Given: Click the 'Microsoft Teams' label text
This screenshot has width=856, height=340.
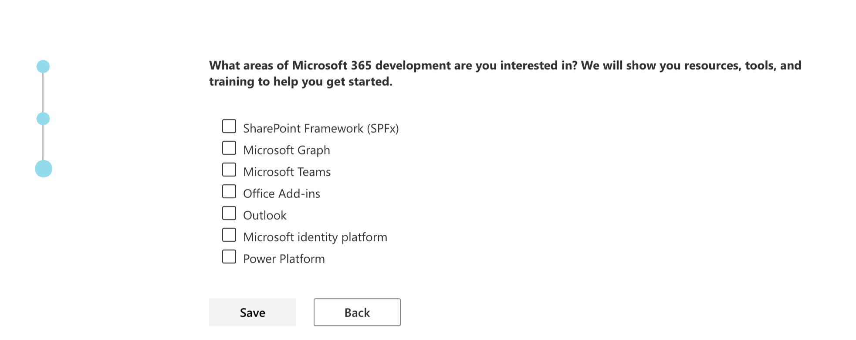Looking at the screenshot, I should coord(287,172).
